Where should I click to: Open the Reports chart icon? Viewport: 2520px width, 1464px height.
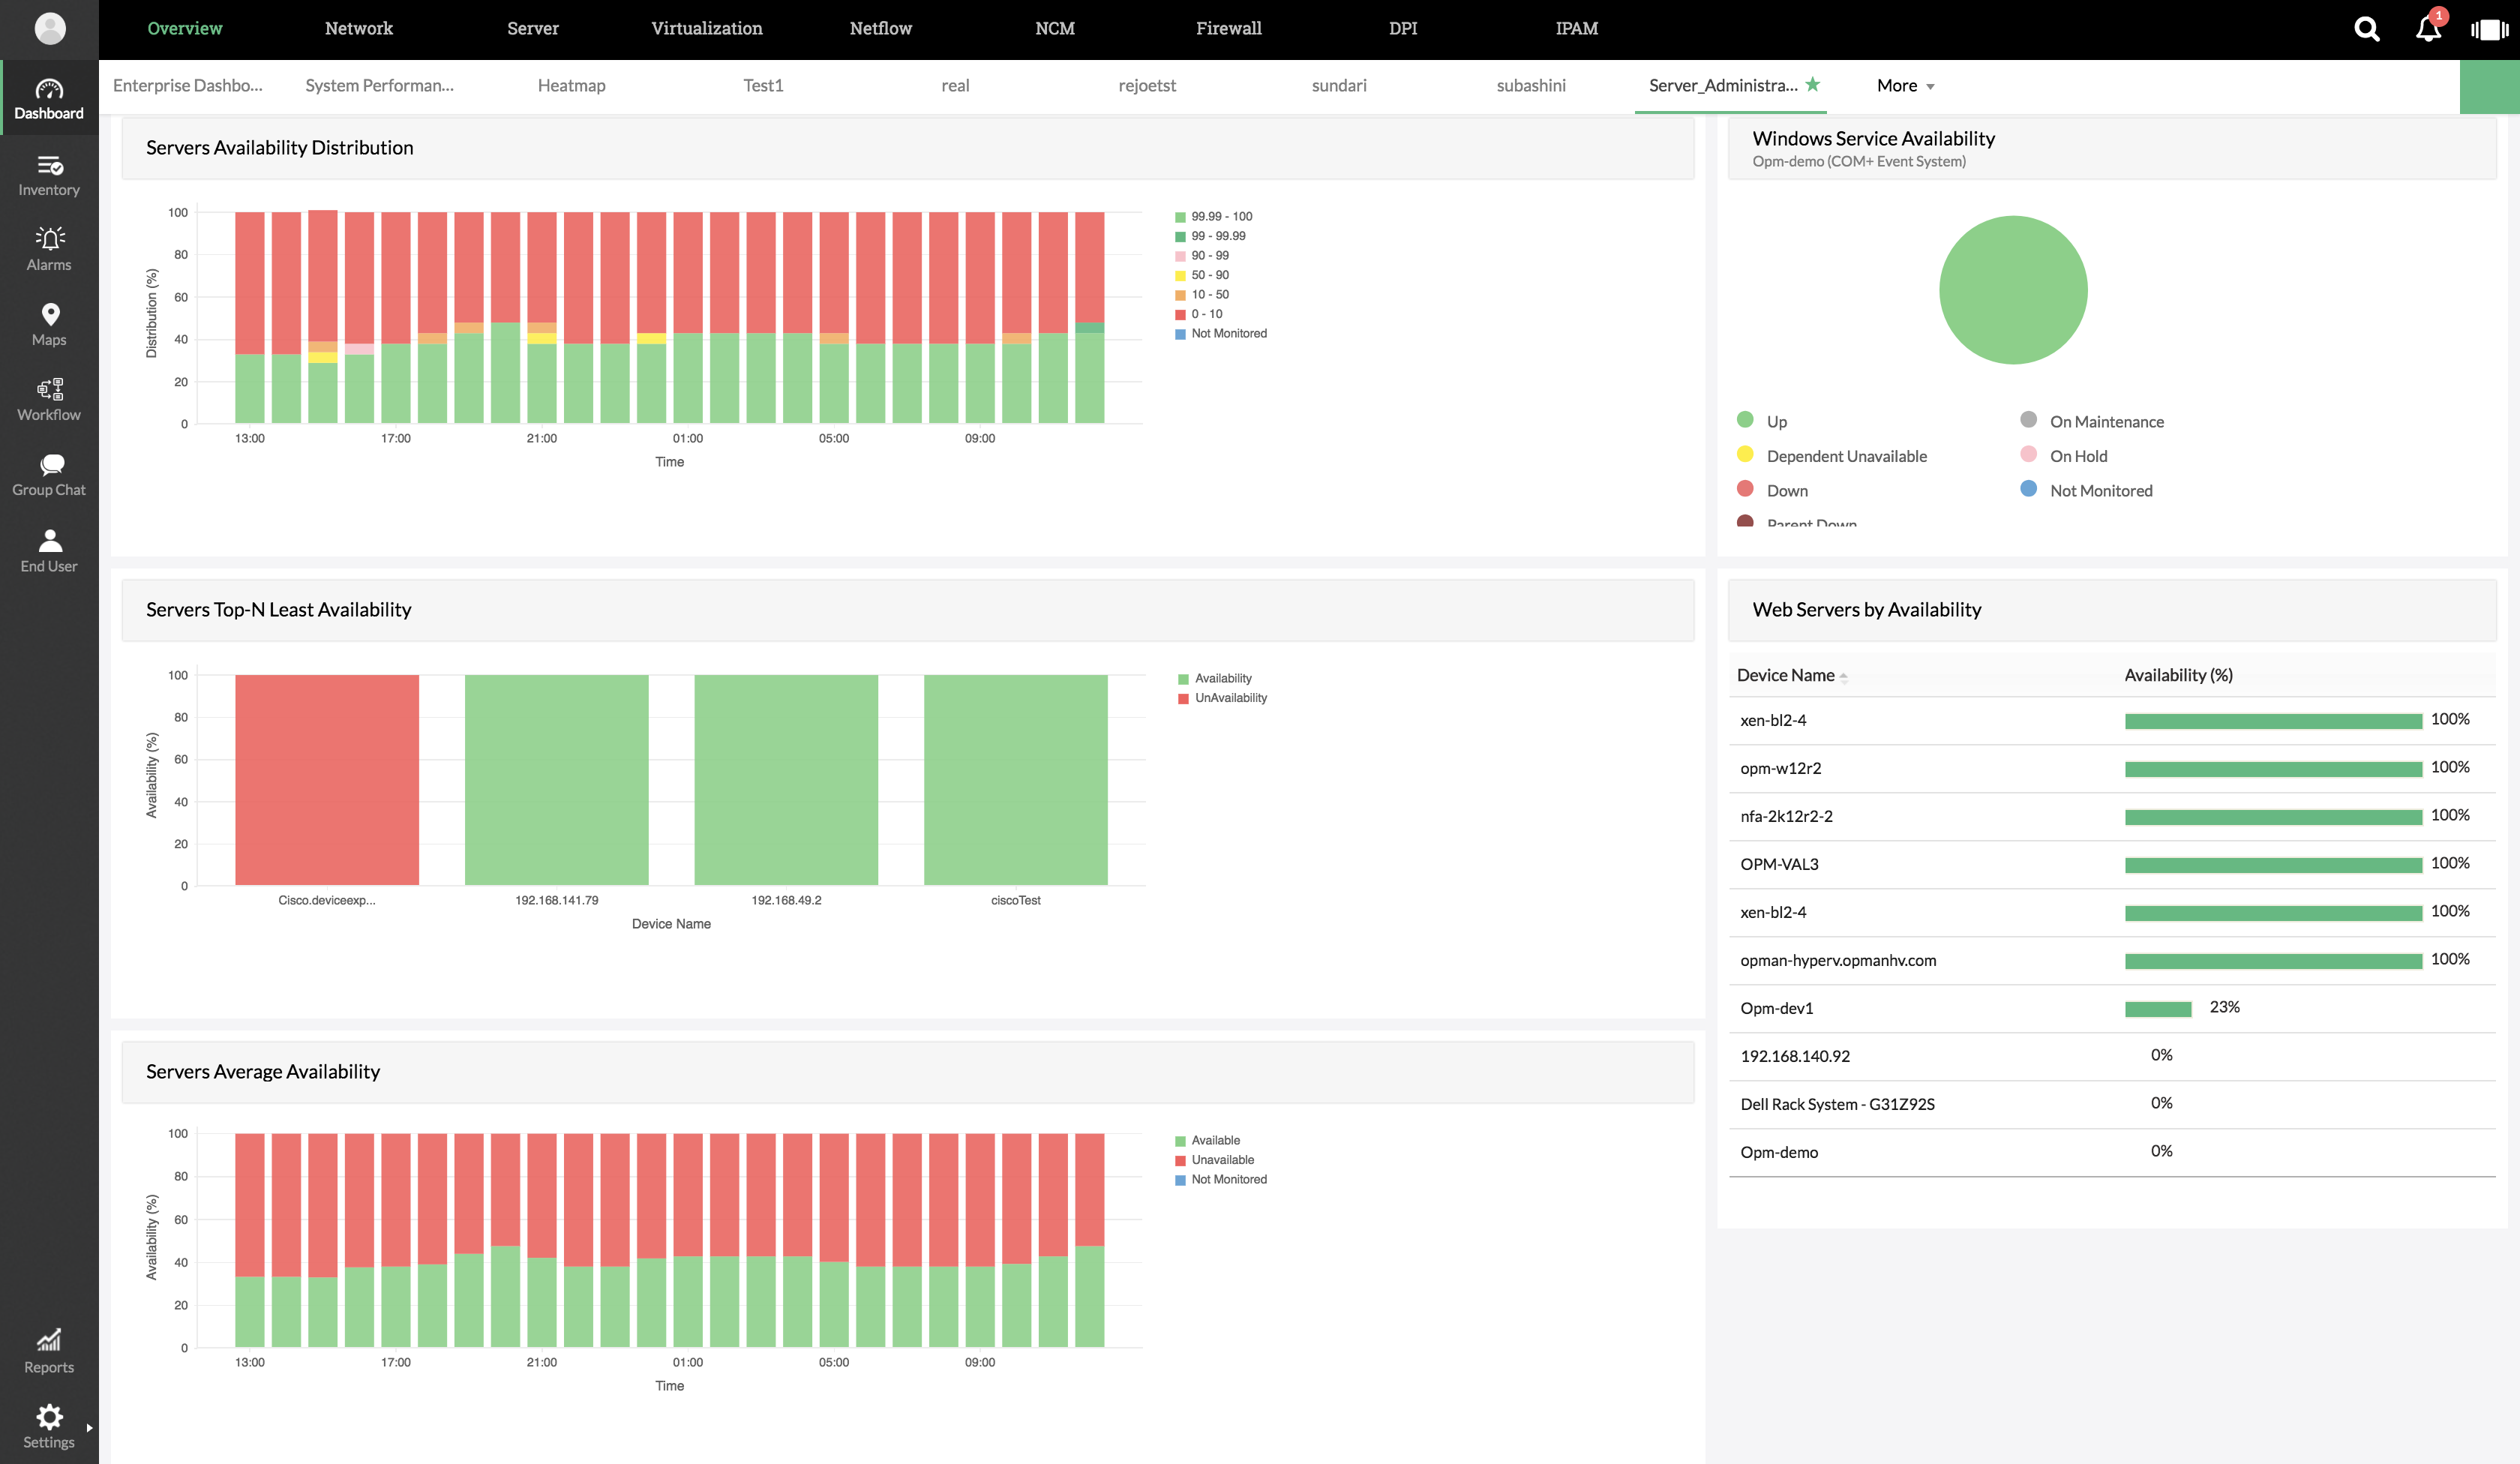point(49,1340)
